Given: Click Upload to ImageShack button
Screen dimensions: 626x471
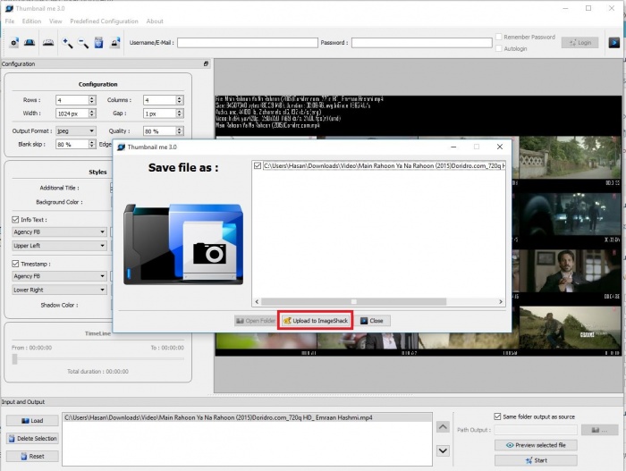Looking at the screenshot, I should pyautogui.click(x=316, y=320).
